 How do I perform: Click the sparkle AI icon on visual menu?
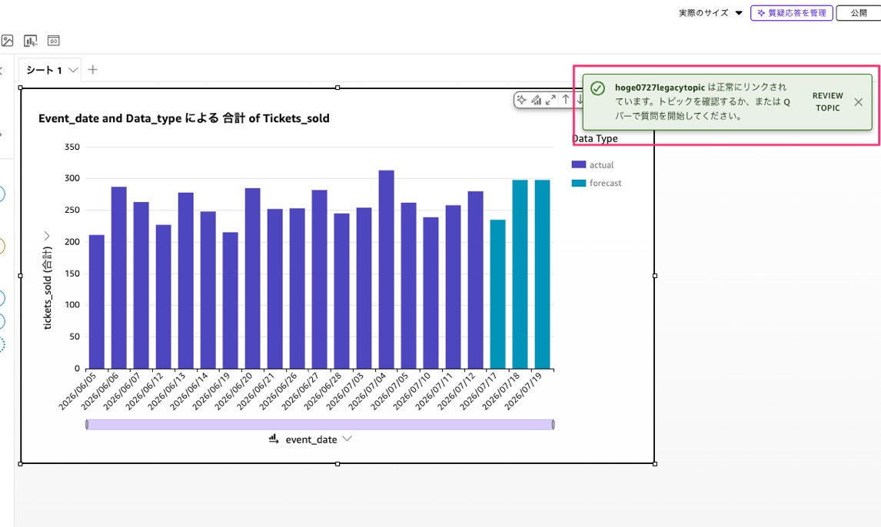click(521, 100)
